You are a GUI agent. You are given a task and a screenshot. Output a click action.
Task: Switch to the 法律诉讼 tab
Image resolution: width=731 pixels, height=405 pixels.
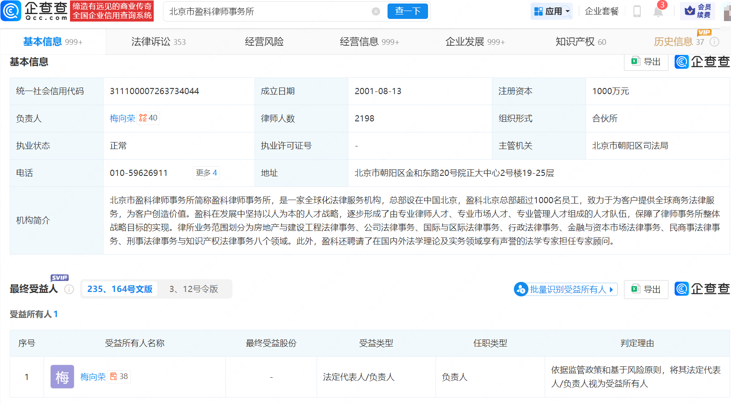[x=159, y=42]
